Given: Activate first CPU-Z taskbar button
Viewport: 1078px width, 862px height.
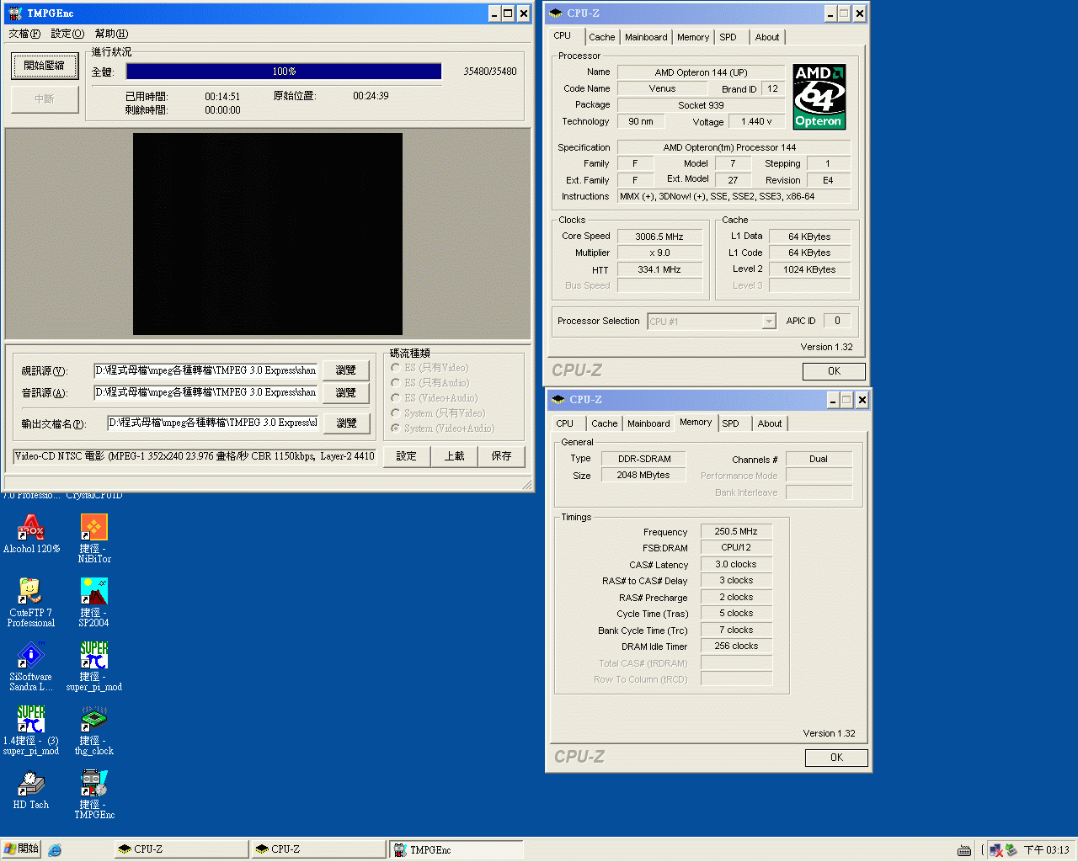Looking at the screenshot, I should (x=182, y=849).
